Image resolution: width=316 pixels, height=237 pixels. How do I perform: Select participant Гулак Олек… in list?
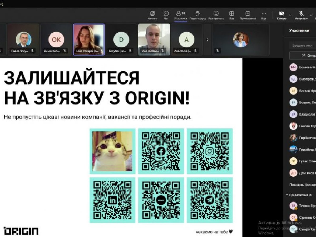302,161
